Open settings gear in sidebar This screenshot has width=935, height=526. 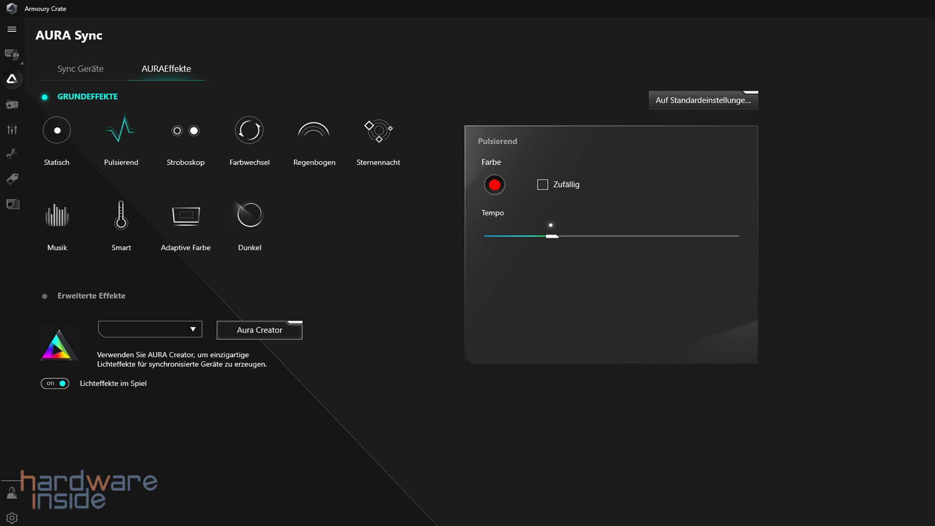point(12,518)
